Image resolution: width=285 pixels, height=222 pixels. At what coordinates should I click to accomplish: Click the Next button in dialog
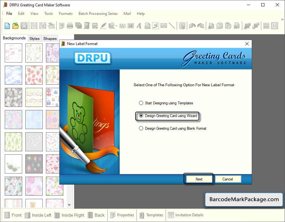tap(199, 179)
